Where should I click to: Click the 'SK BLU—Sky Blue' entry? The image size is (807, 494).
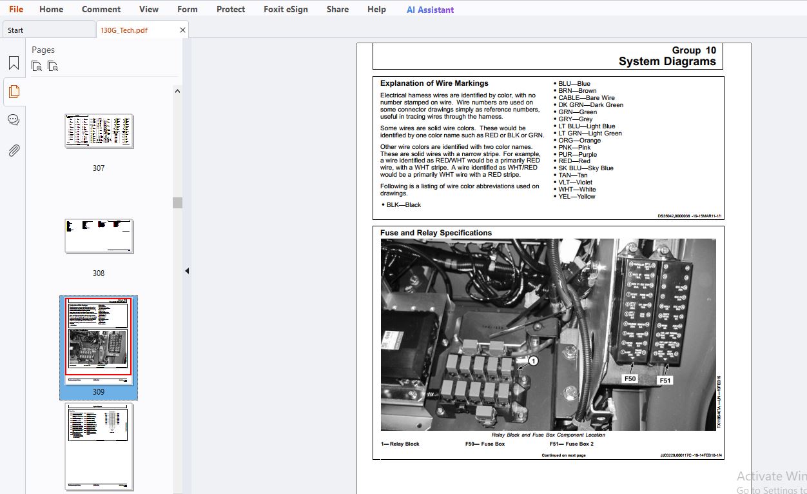point(586,168)
